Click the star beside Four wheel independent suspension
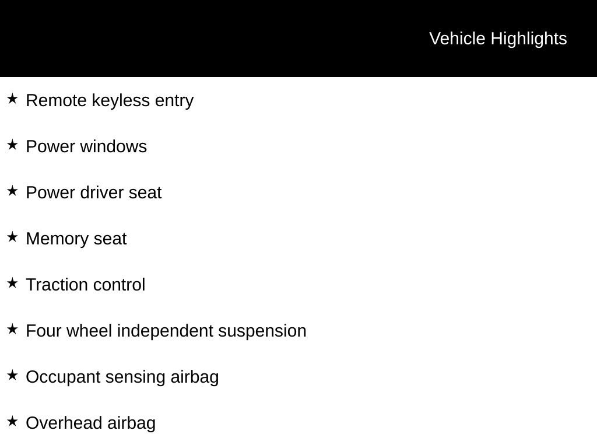This screenshot has width=597, height=448. pos(12,330)
